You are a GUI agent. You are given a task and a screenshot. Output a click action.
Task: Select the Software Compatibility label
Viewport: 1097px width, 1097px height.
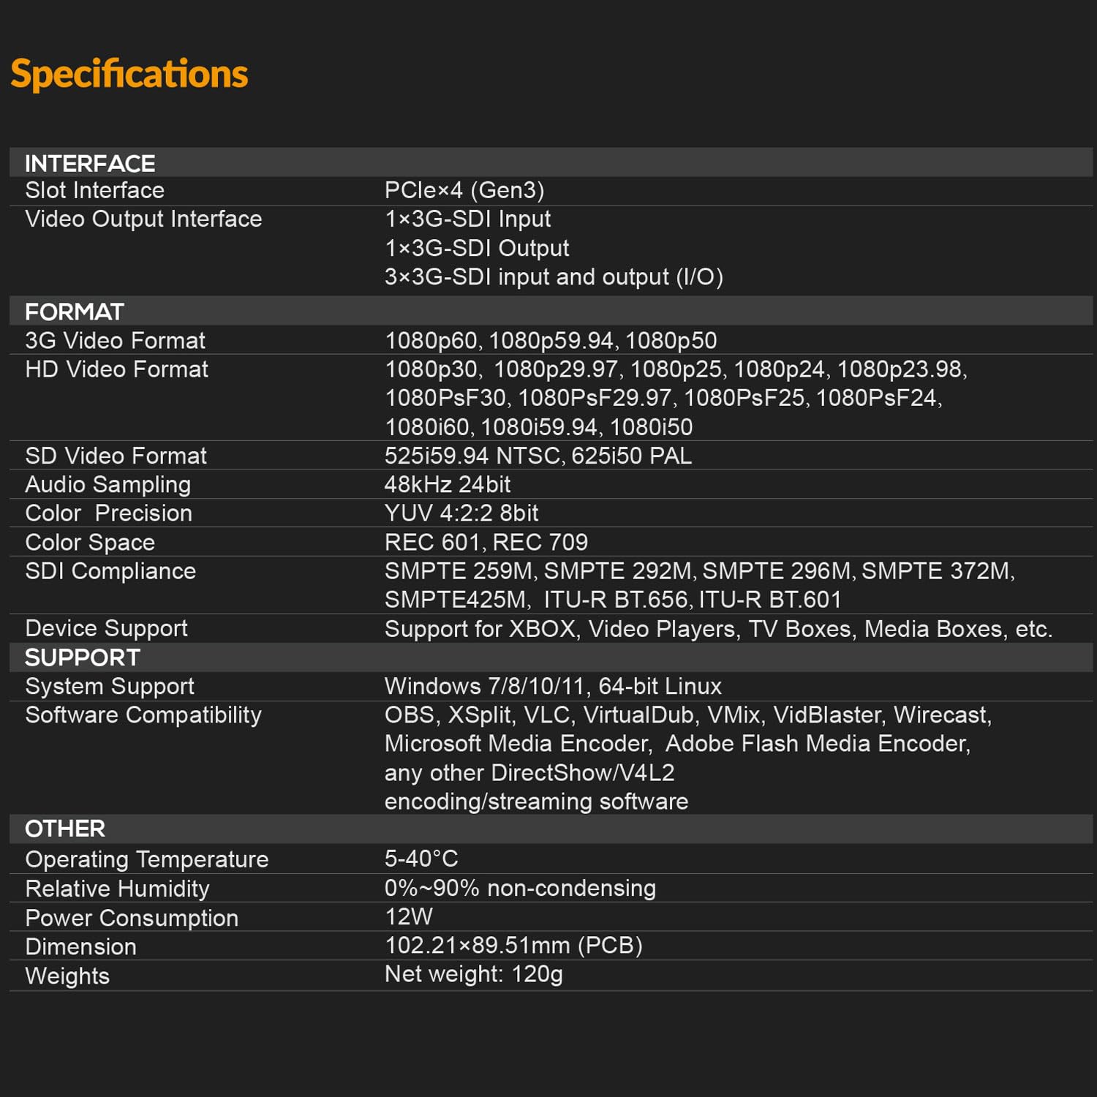pyautogui.click(x=144, y=715)
